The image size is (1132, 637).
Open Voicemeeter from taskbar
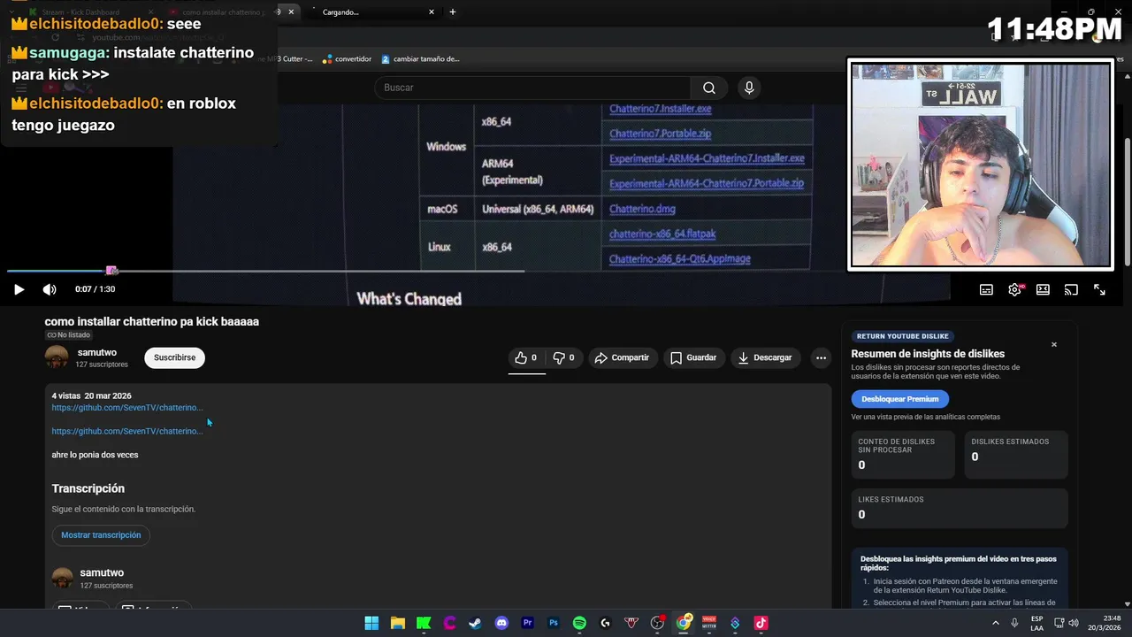709,623
